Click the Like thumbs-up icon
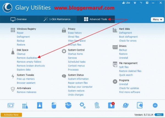The width and height of the screenshot is (165, 118). point(123,3)
